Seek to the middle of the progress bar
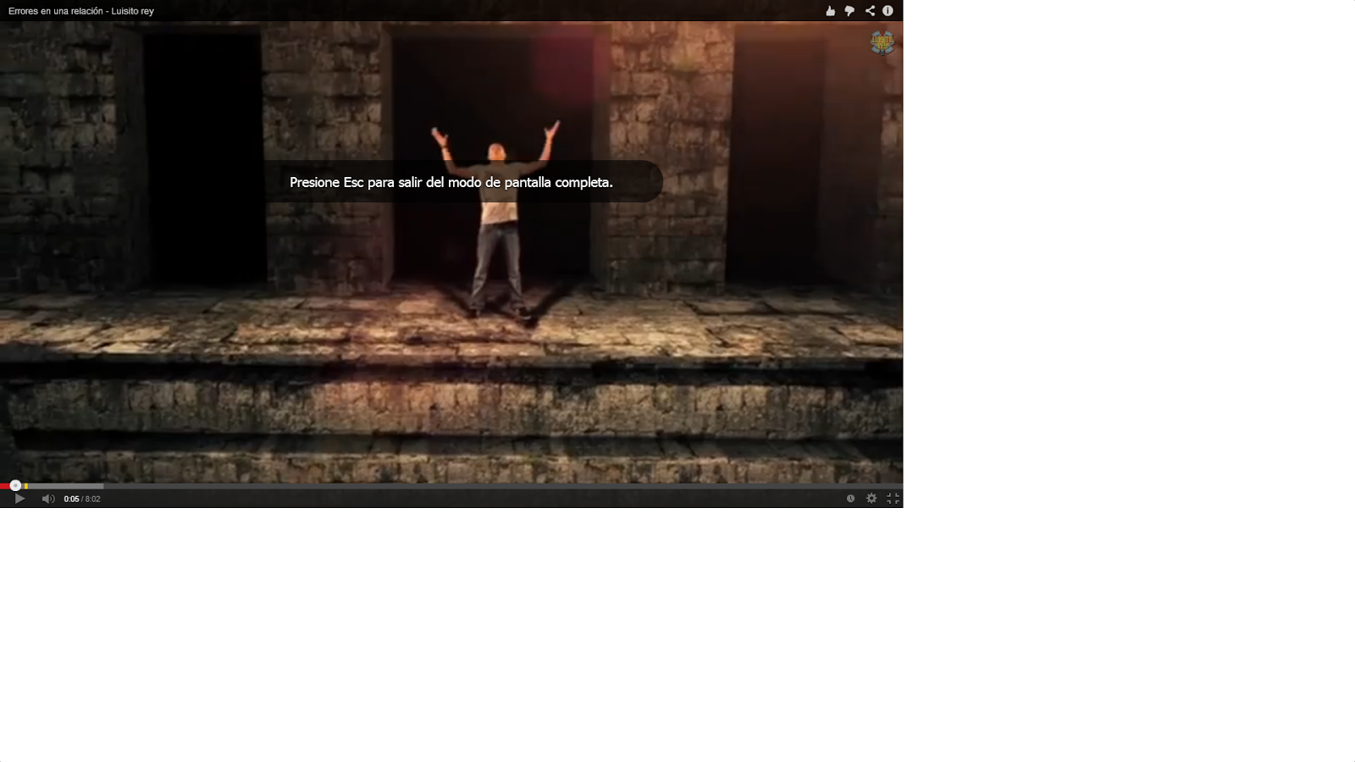 (x=451, y=486)
